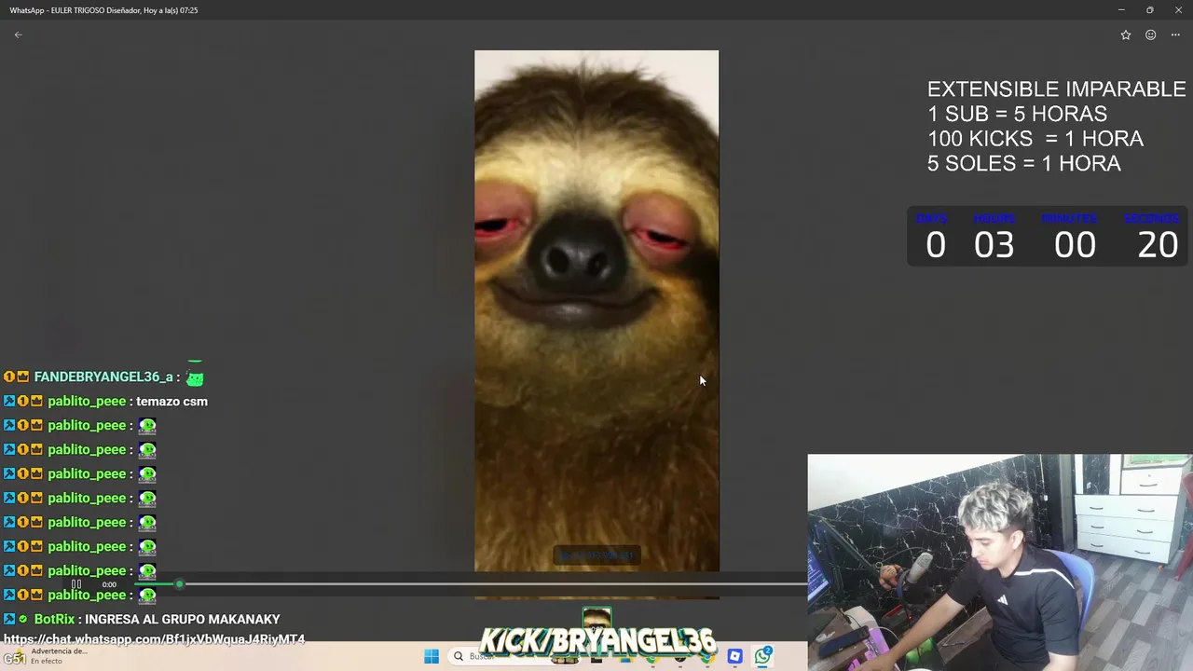Click the chat.whatsapp.com group link
This screenshot has height=671, width=1193.
pyautogui.click(x=154, y=639)
